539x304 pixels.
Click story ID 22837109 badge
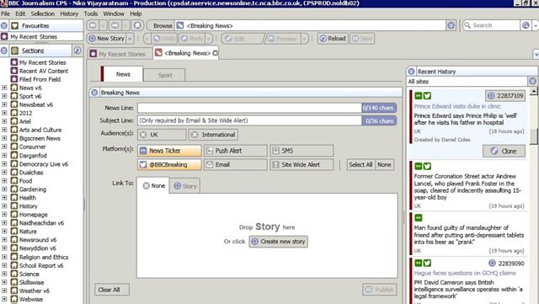pyautogui.click(x=505, y=96)
